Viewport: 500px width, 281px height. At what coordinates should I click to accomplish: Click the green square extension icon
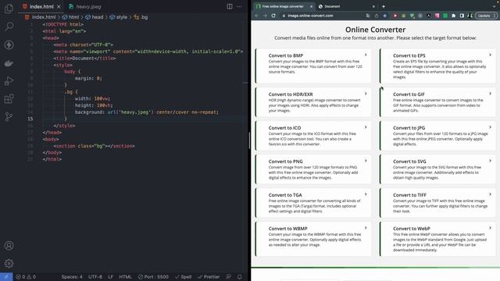445,16
